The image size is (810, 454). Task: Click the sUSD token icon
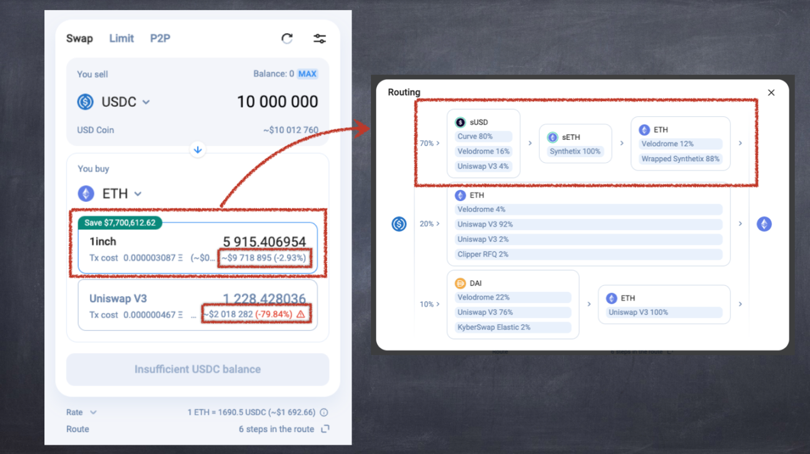[x=460, y=122]
